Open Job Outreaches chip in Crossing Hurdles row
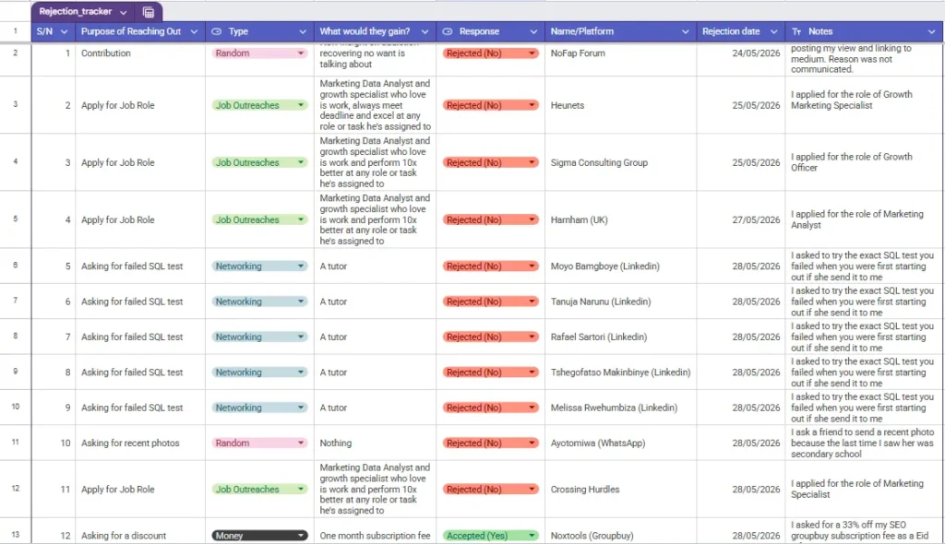The width and height of the screenshot is (945, 544). pyautogui.click(x=259, y=490)
